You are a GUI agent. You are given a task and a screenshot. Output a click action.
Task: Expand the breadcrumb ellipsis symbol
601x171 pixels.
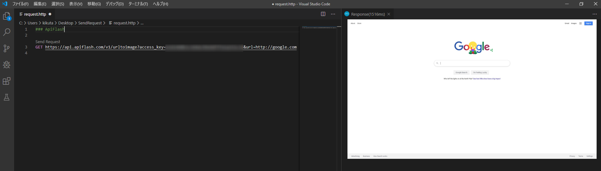tap(142, 23)
